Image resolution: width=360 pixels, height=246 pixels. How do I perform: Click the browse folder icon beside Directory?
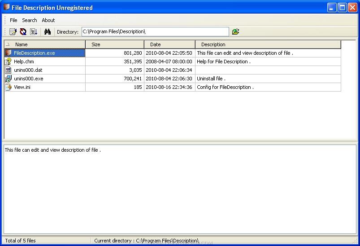tap(235, 31)
